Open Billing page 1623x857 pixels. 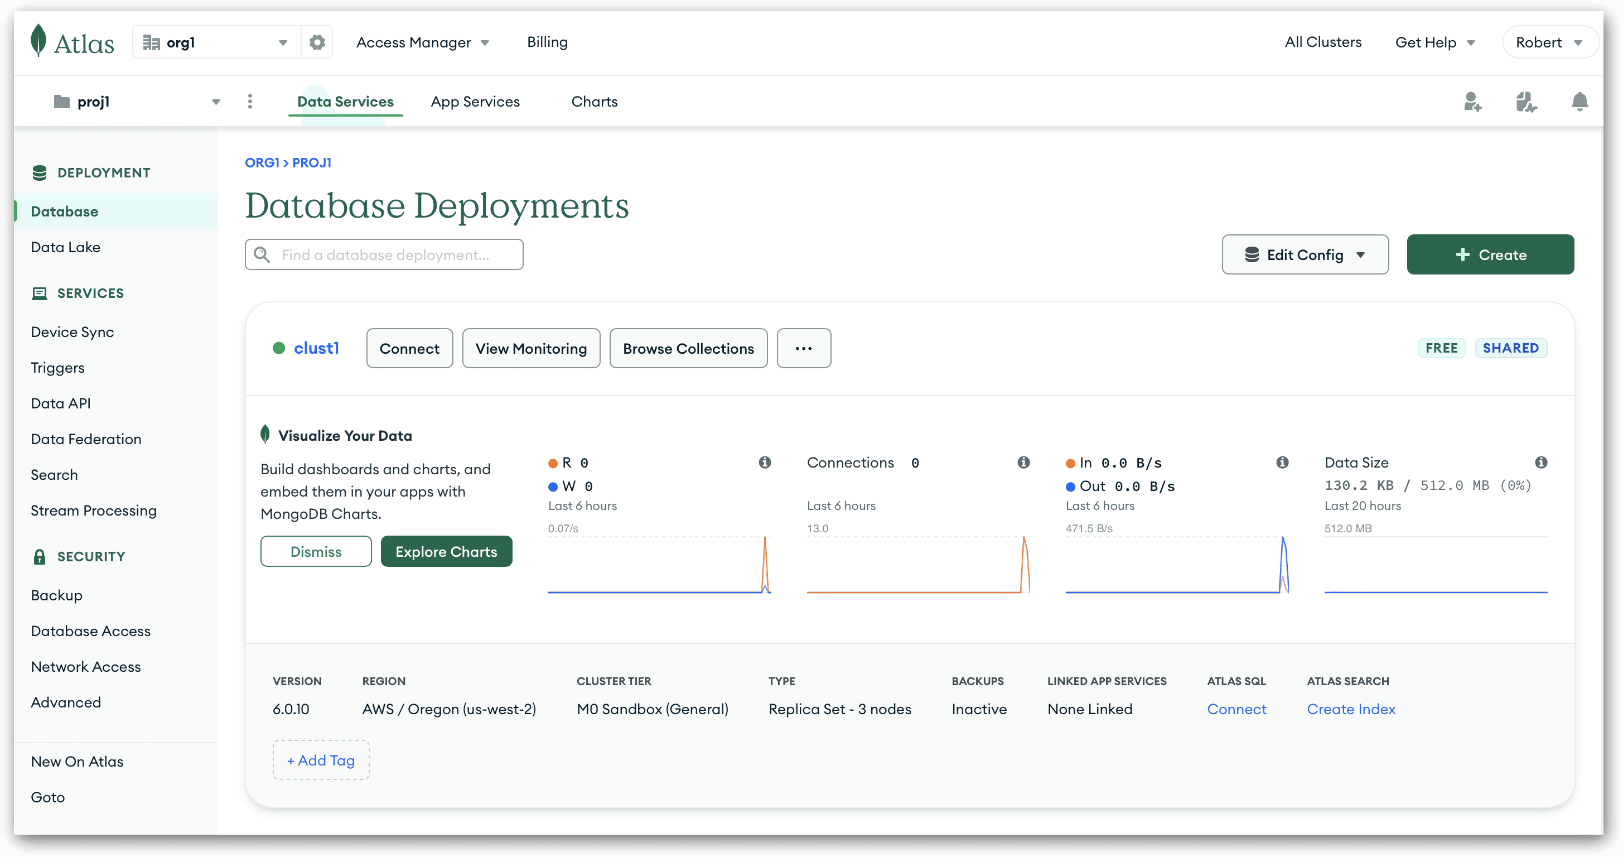point(547,42)
